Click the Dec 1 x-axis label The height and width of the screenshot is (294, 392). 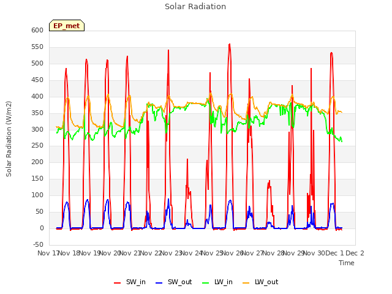pos(334,253)
